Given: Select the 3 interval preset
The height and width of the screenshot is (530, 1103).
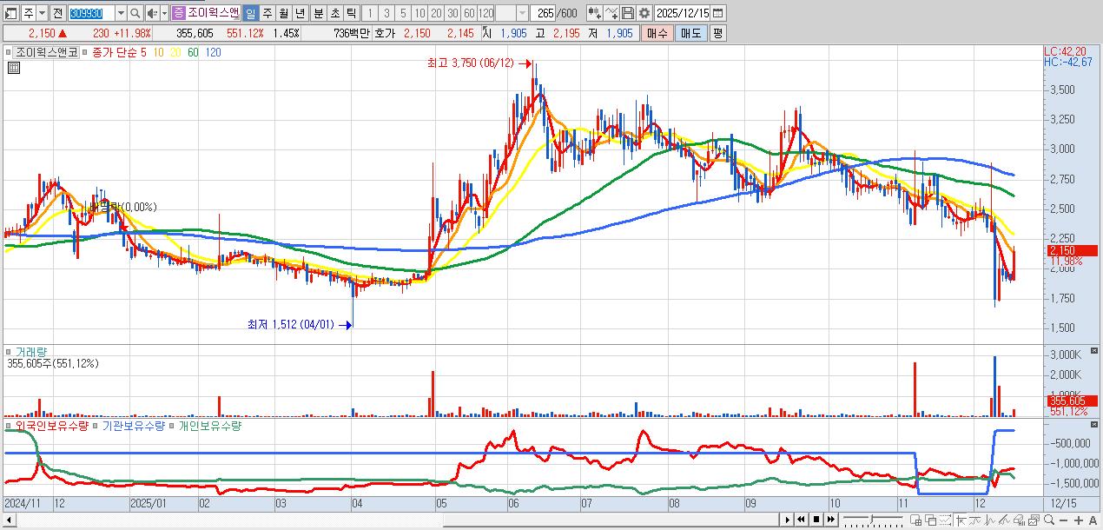Looking at the screenshot, I should click(386, 13).
